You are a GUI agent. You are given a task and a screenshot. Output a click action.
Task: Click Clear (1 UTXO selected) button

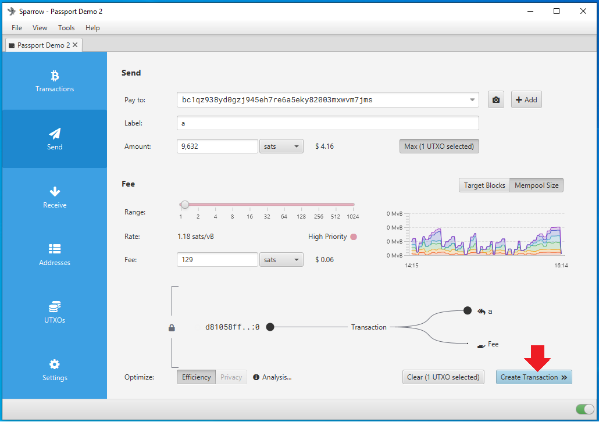(x=443, y=377)
